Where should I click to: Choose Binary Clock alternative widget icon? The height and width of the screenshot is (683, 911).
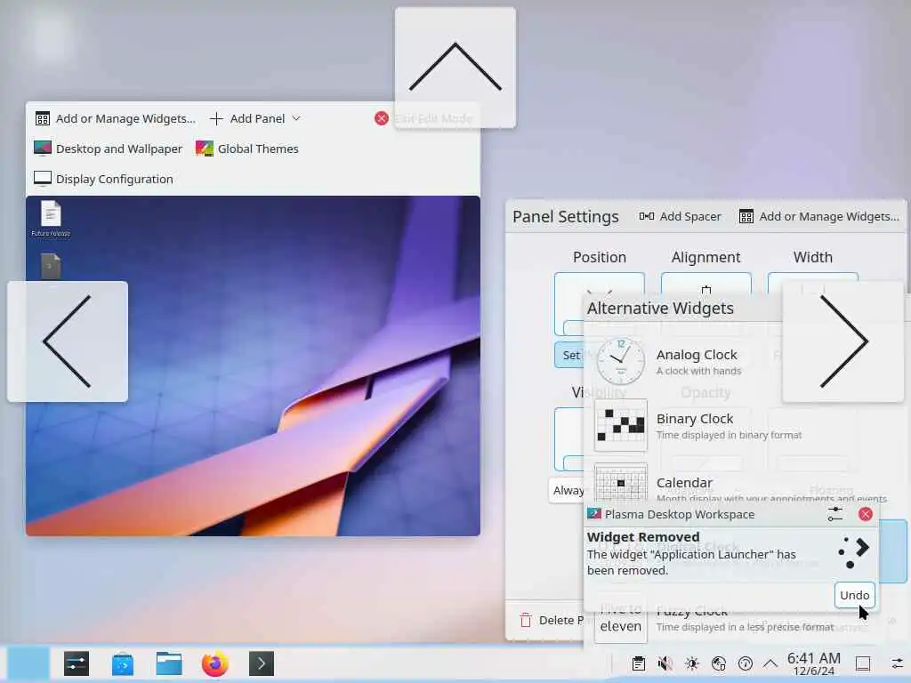tap(620, 426)
